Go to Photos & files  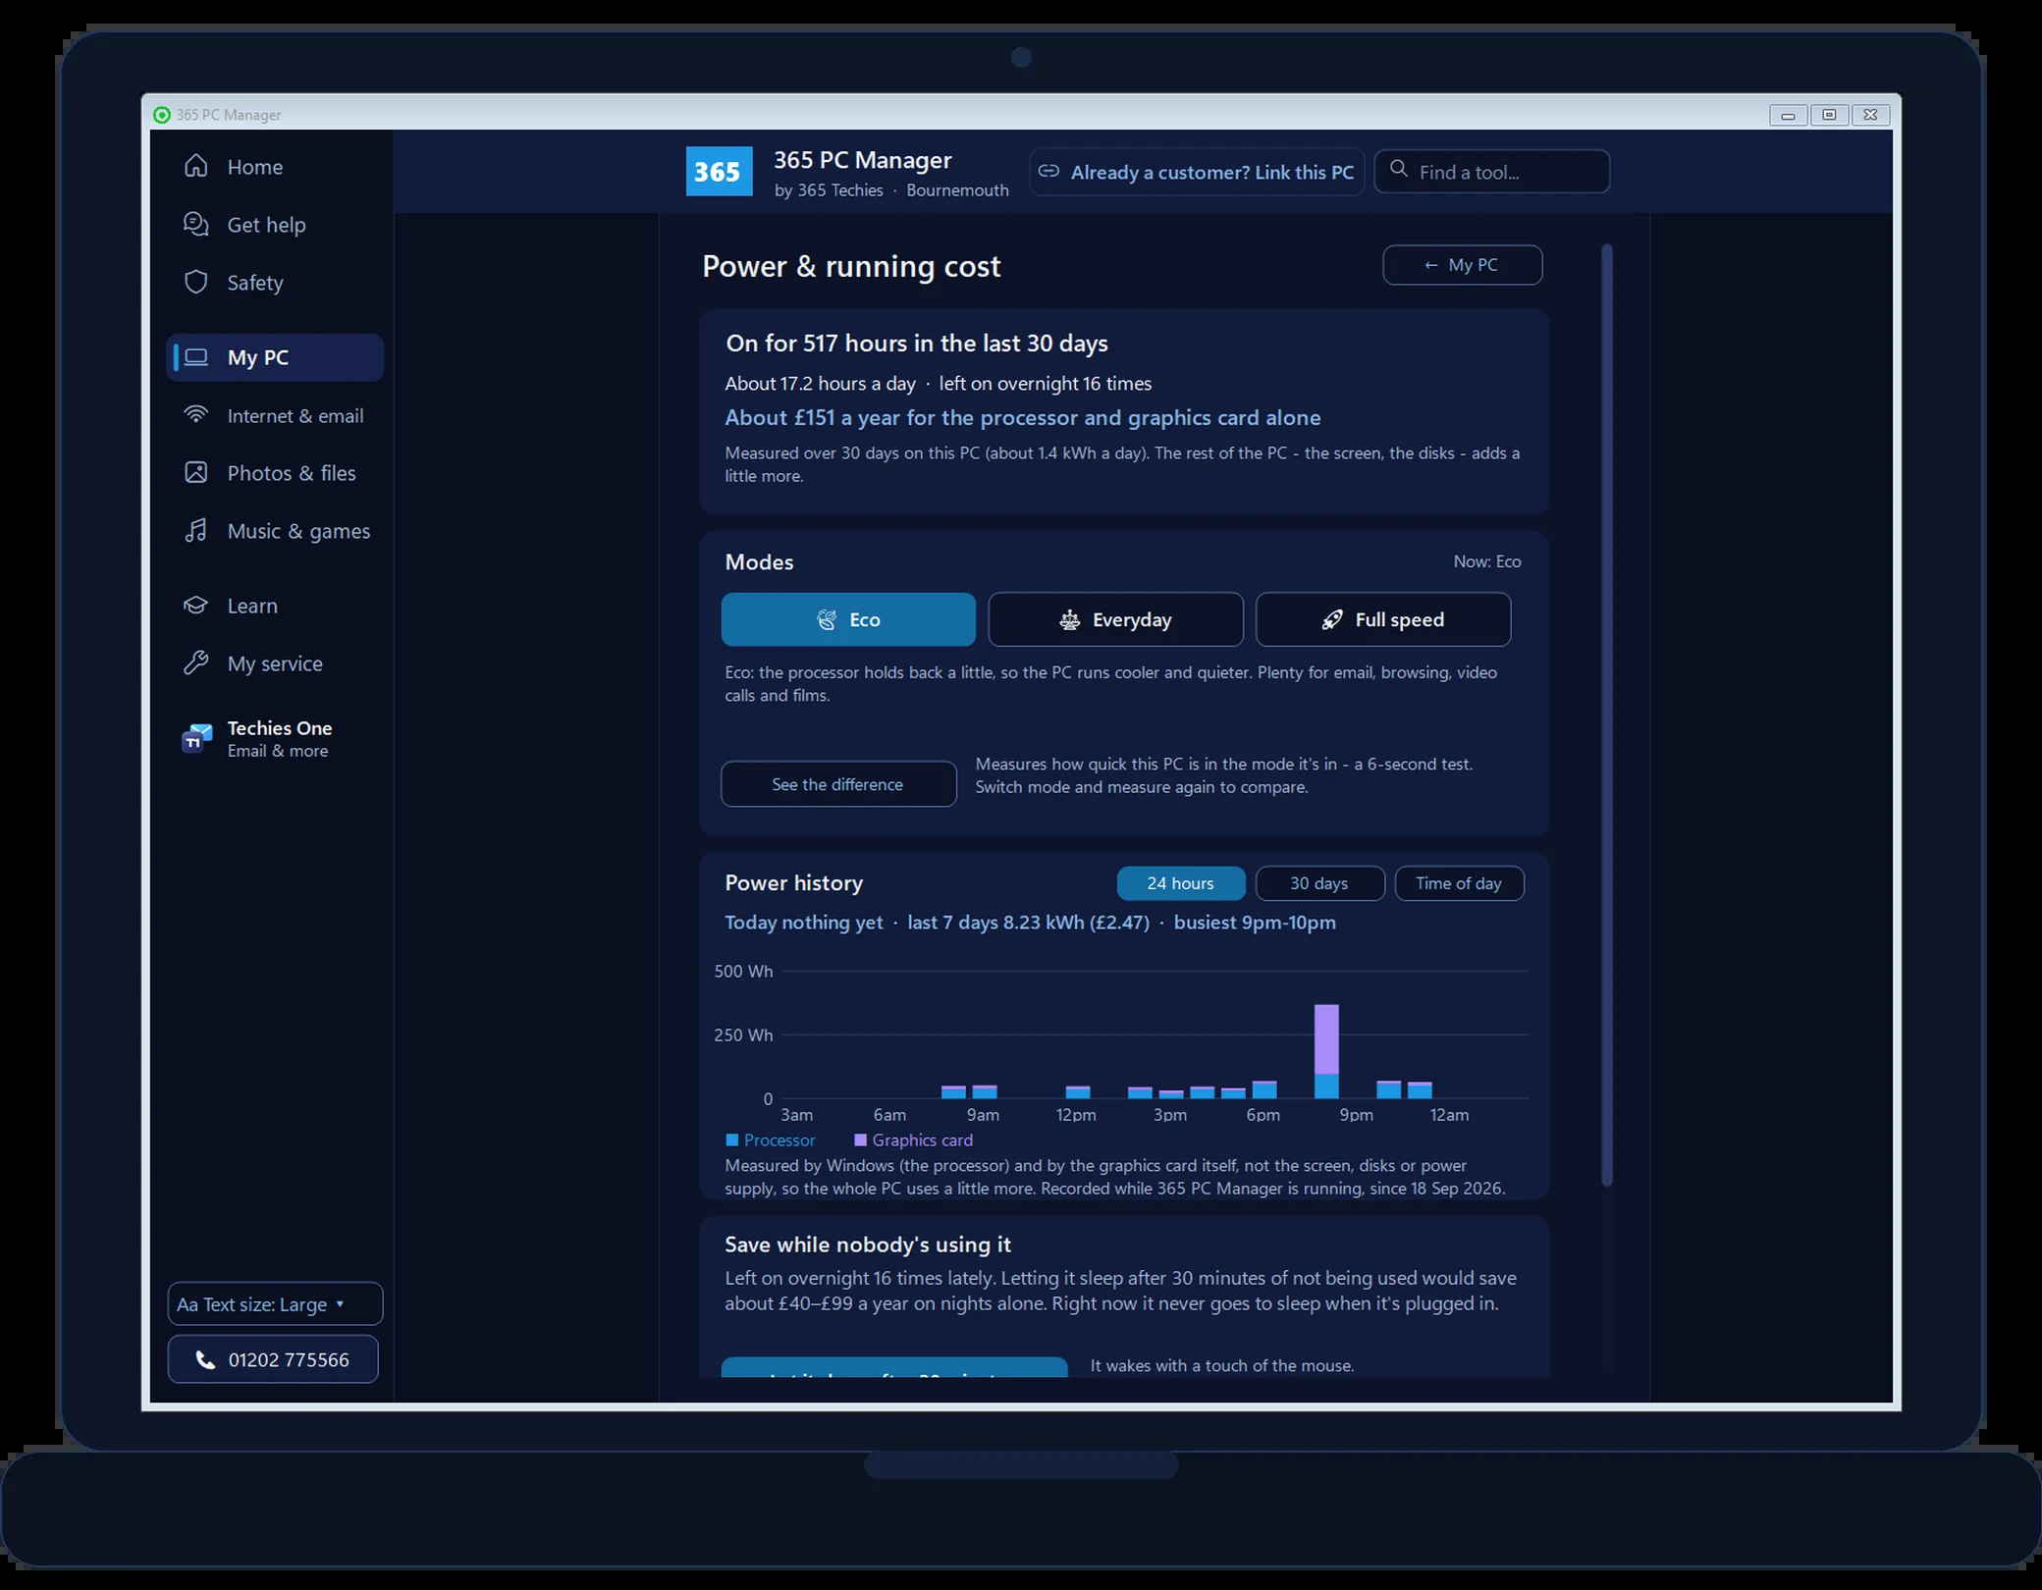(275, 473)
